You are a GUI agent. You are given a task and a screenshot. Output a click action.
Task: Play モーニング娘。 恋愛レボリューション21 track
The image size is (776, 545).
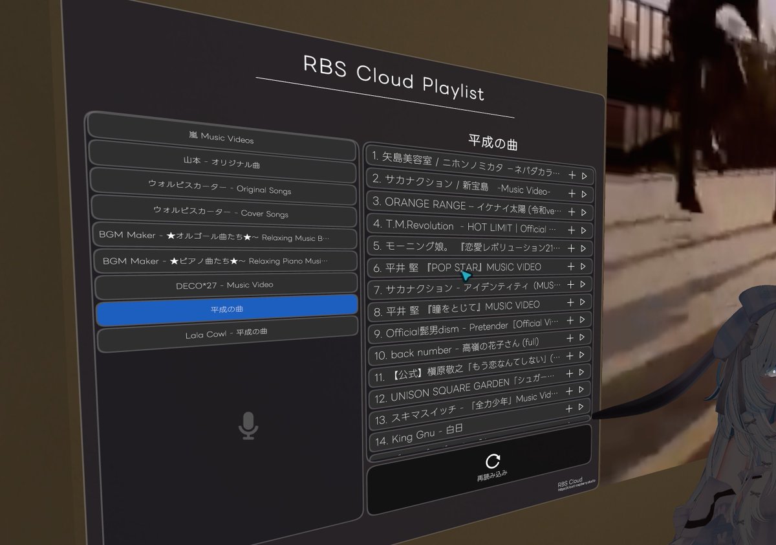[583, 248]
